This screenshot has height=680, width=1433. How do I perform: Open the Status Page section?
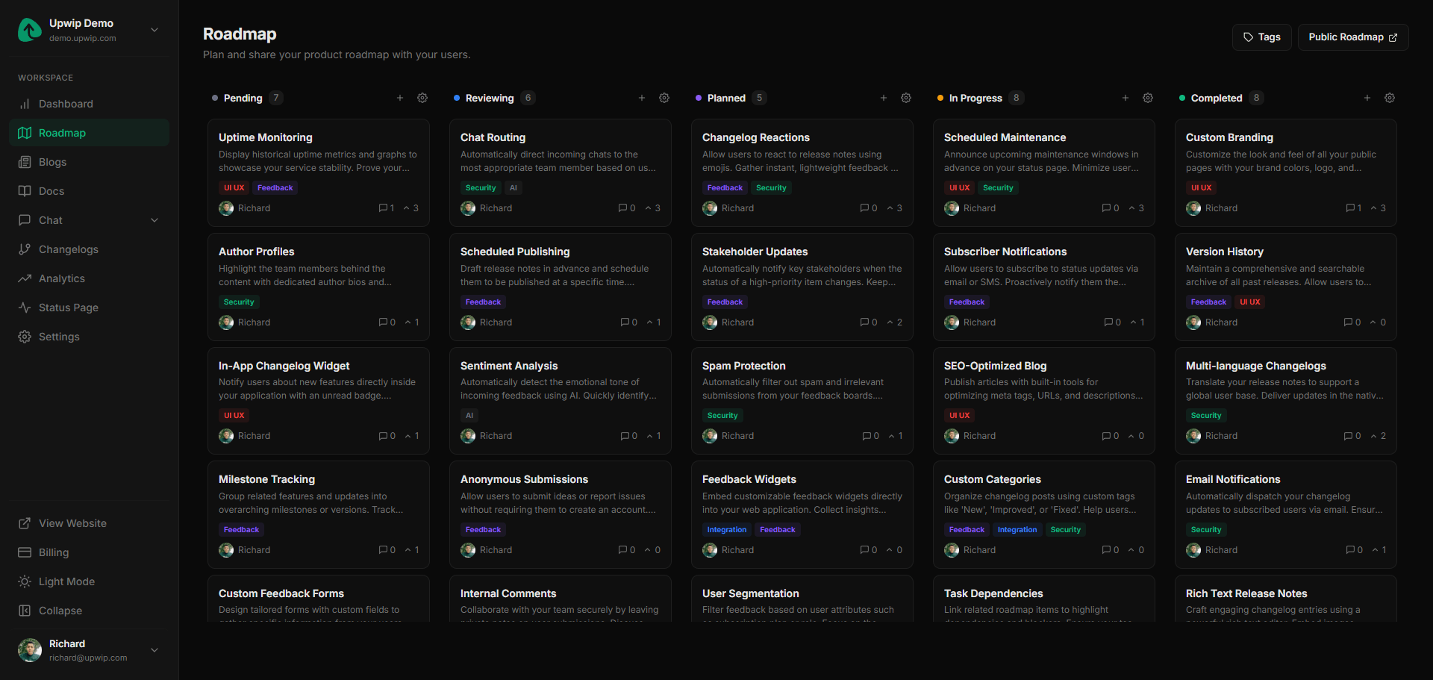[x=90, y=308]
